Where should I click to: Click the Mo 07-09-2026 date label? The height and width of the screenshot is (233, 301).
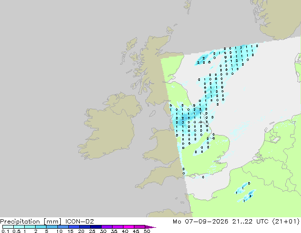[200, 221]
